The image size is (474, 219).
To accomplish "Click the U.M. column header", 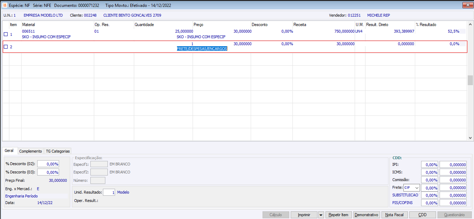I will click(360, 25).
